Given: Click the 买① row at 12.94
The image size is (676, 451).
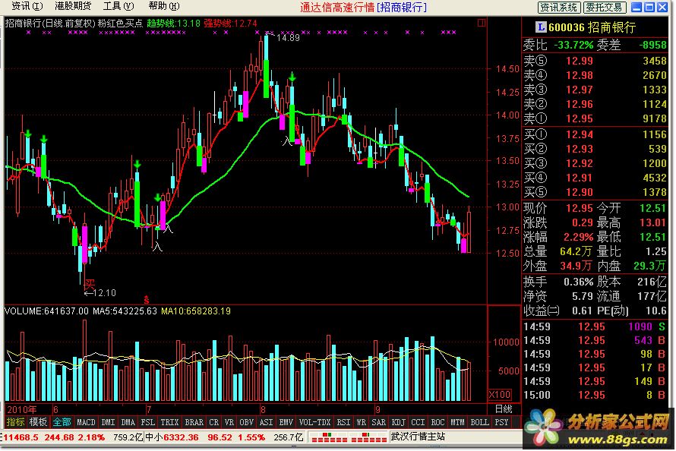Looking at the screenshot, I should pos(595,134).
